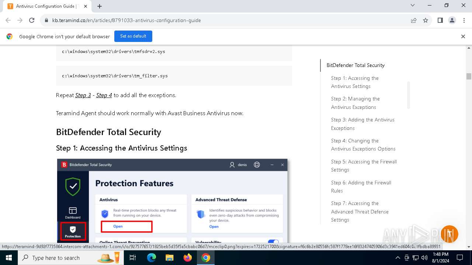Reload the current page
The width and height of the screenshot is (472, 265).
32,20
